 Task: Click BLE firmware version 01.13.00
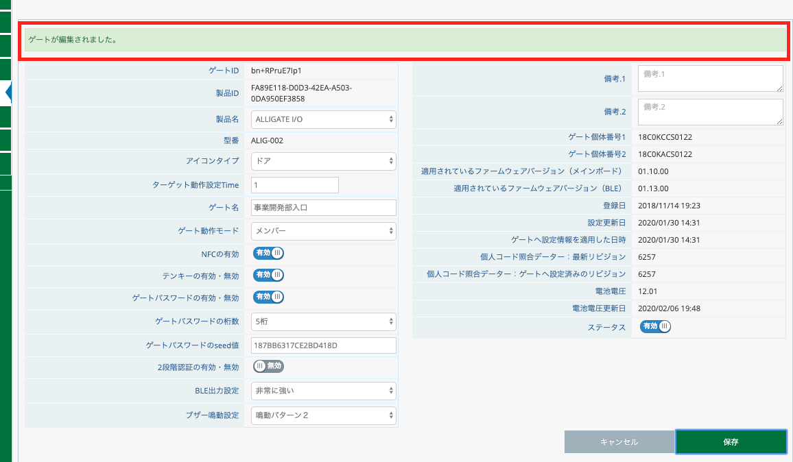point(653,189)
